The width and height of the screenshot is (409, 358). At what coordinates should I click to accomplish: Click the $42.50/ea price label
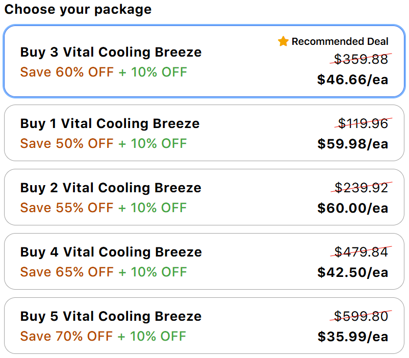coord(353,272)
